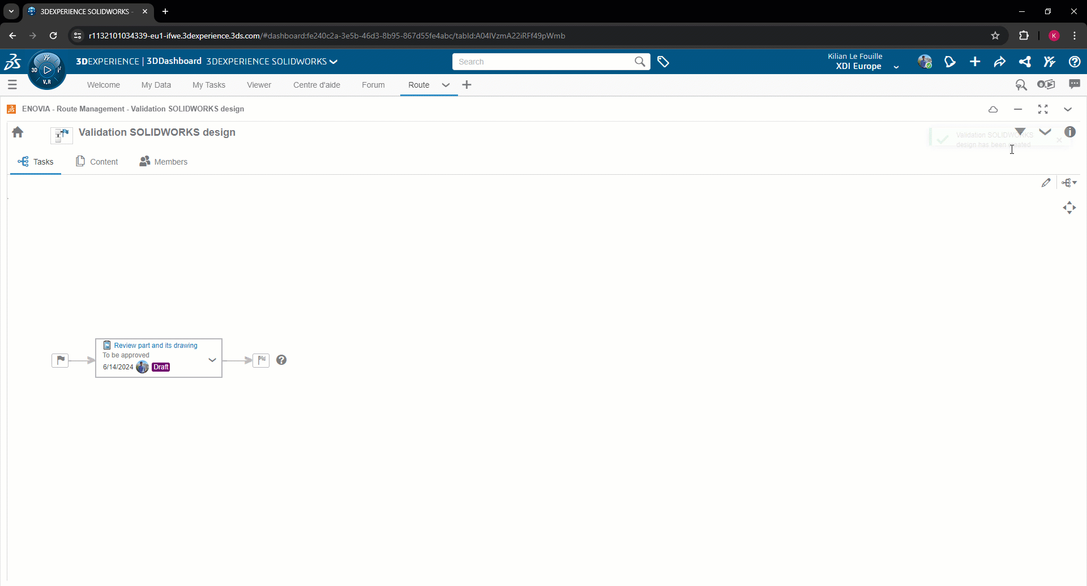
Task: Click the route start flag node
Action: pyautogui.click(x=60, y=360)
